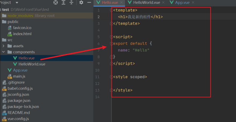Place cursor on name: "Hello" line

pyautogui.click(x=134, y=50)
